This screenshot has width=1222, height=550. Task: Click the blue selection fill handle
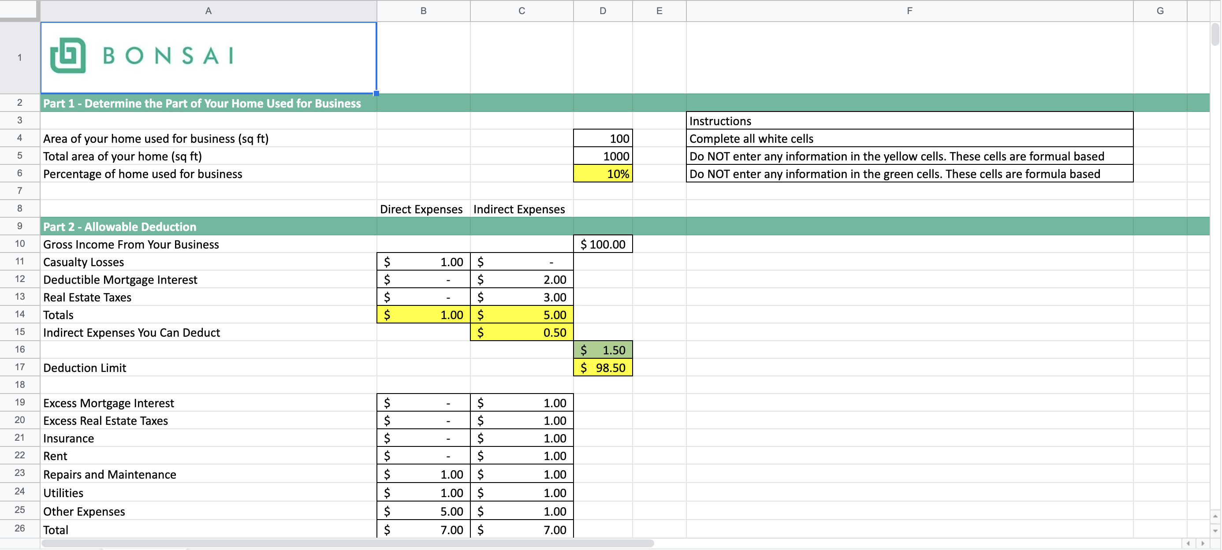tap(376, 93)
